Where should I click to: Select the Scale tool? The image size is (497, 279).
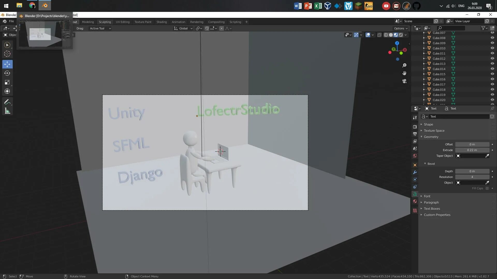click(7, 82)
